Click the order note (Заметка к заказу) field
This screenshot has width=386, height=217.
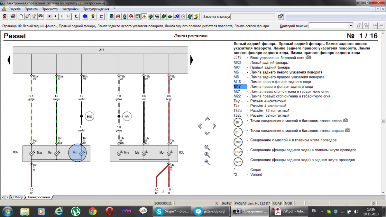pyautogui.click(x=253, y=16)
